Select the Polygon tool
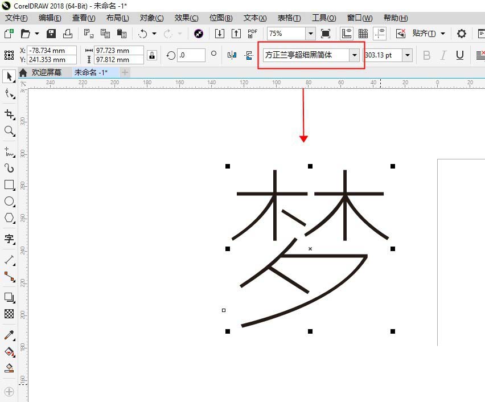Viewport: 485px width, 402px height. 9,218
